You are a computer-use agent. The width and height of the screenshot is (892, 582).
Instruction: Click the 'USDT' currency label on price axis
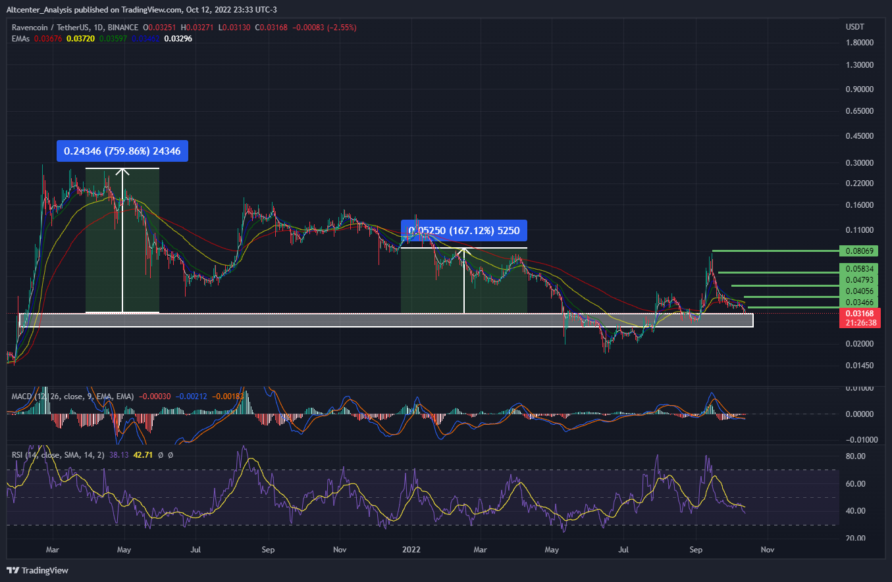click(x=855, y=27)
